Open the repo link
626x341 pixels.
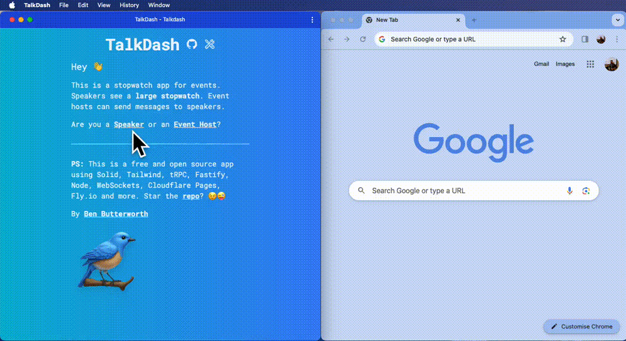point(191,196)
